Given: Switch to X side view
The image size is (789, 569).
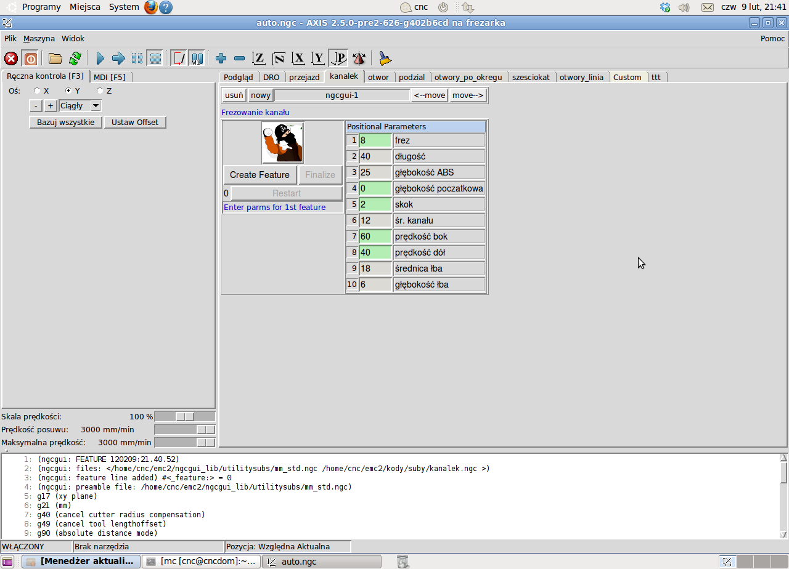Looking at the screenshot, I should [x=299, y=59].
